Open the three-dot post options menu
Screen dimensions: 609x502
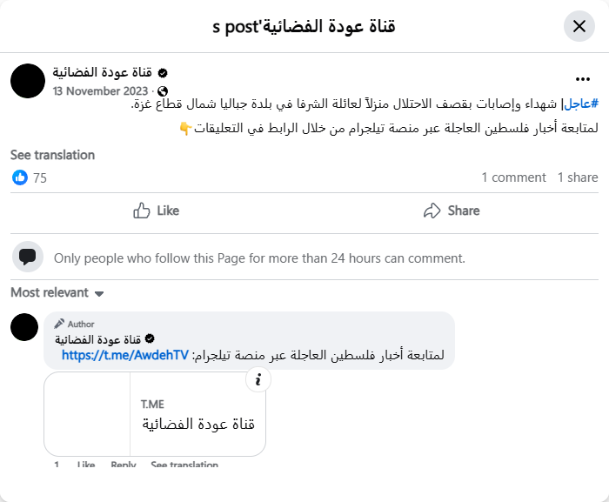[x=582, y=78]
